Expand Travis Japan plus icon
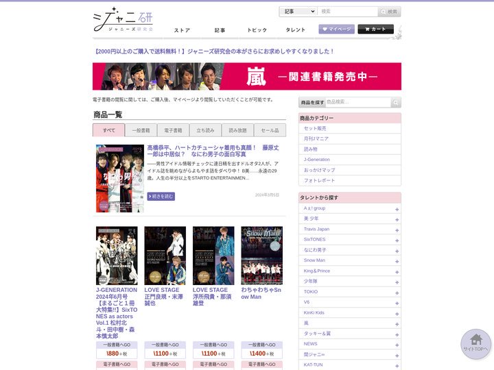This screenshot has height=370, width=494. pyautogui.click(x=397, y=230)
